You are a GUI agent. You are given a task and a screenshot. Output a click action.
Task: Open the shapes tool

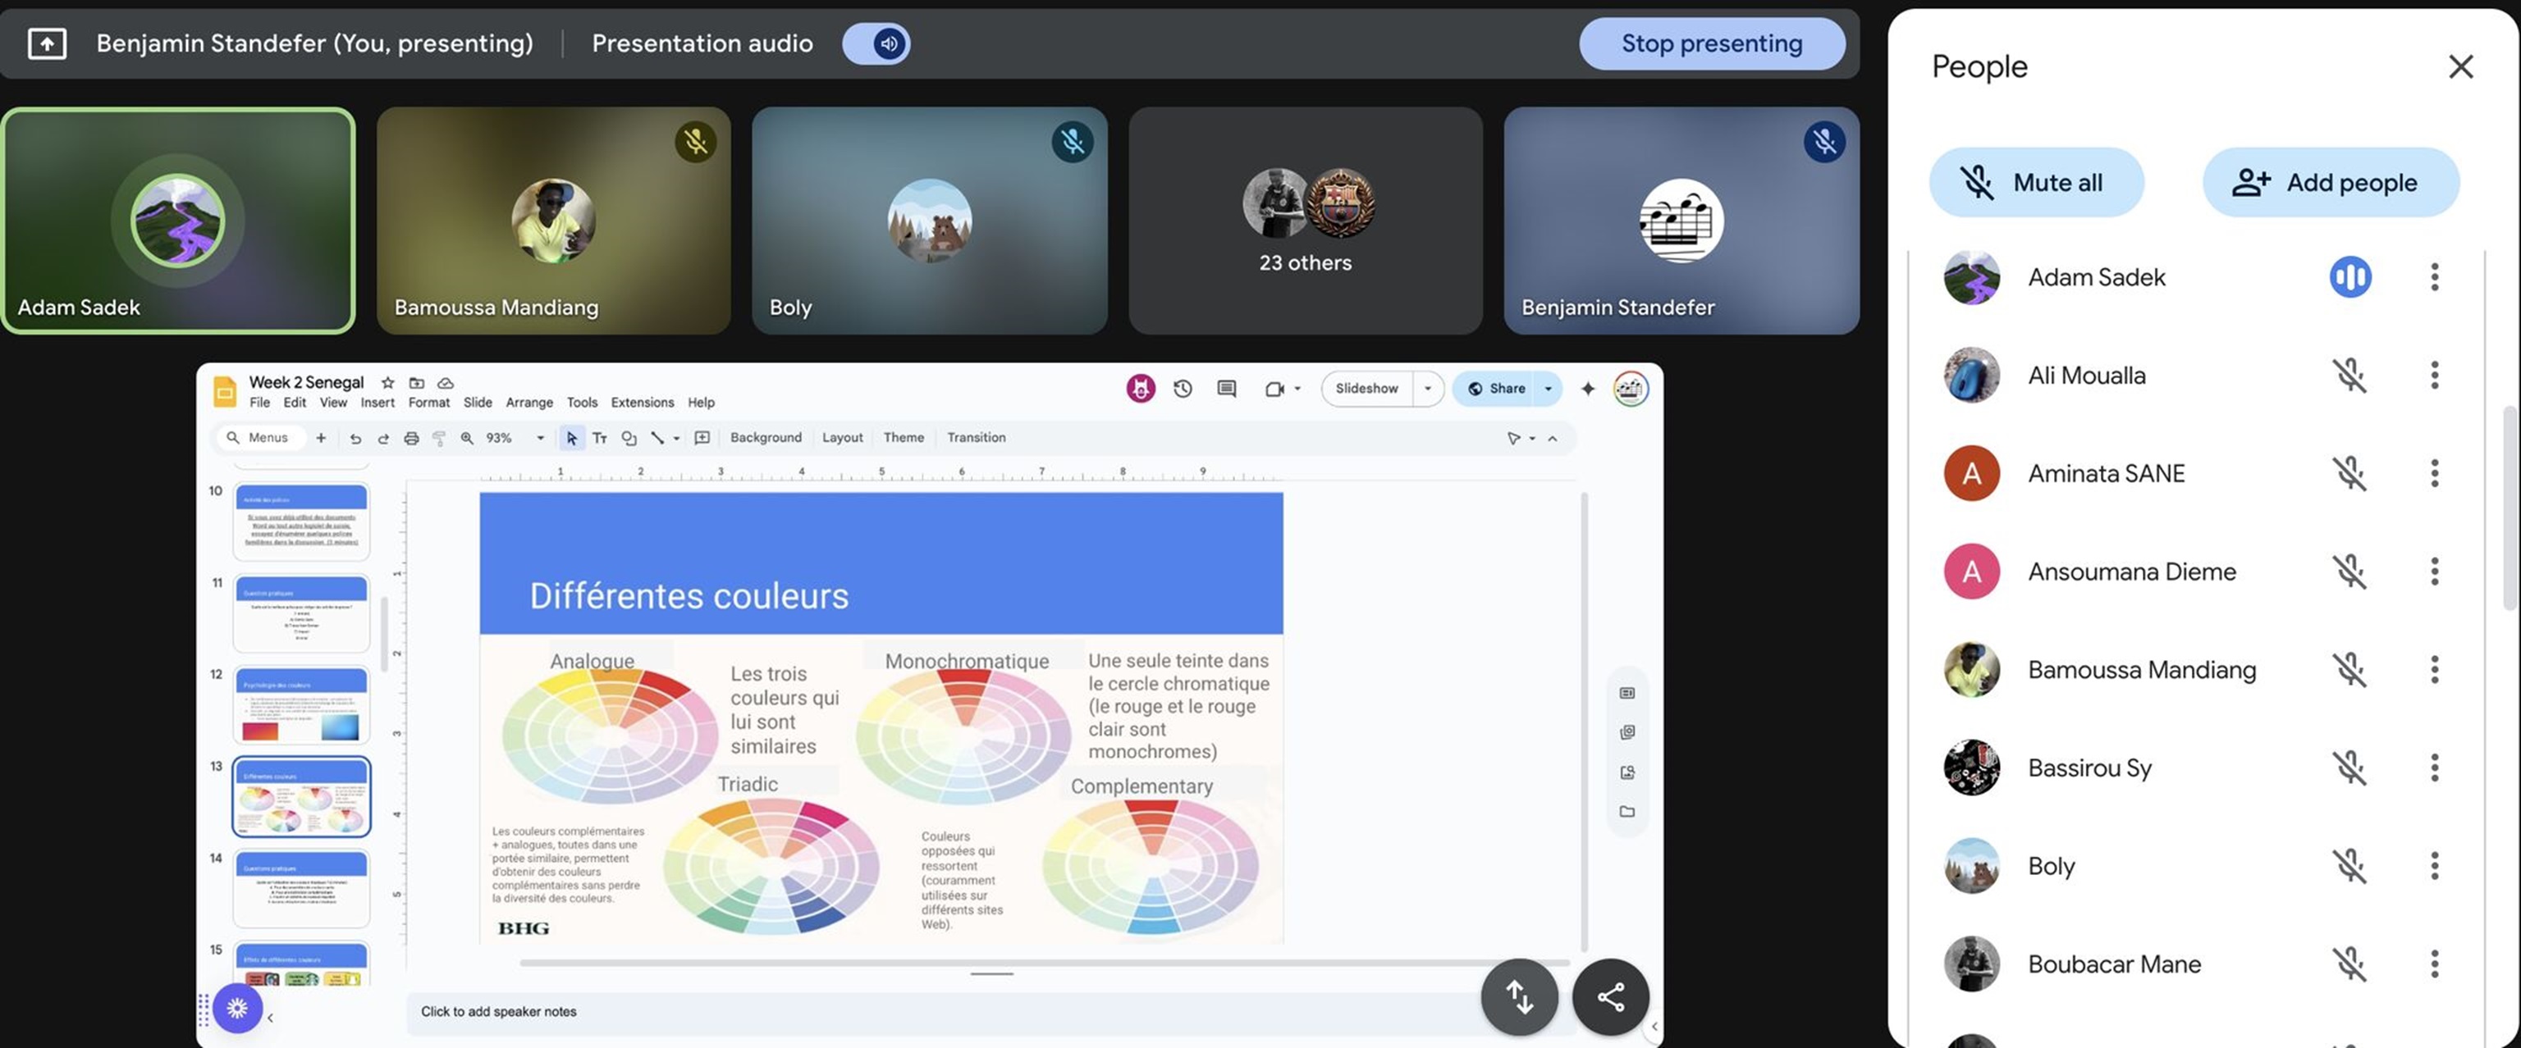pos(629,438)
